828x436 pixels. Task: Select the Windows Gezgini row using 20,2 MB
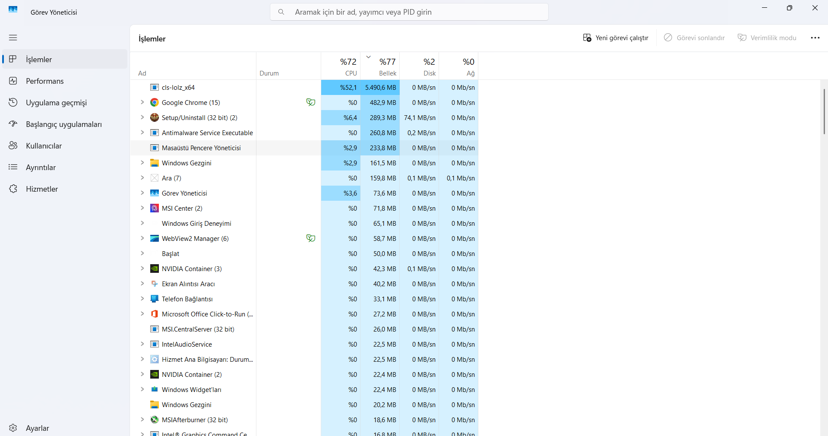(x=304, y=404)
